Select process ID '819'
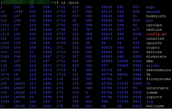172x109 pixels. coord(136,21)
